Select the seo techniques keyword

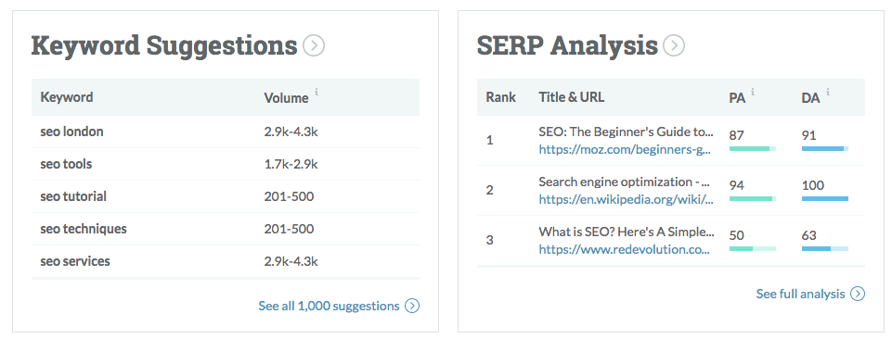click(84, 229)
